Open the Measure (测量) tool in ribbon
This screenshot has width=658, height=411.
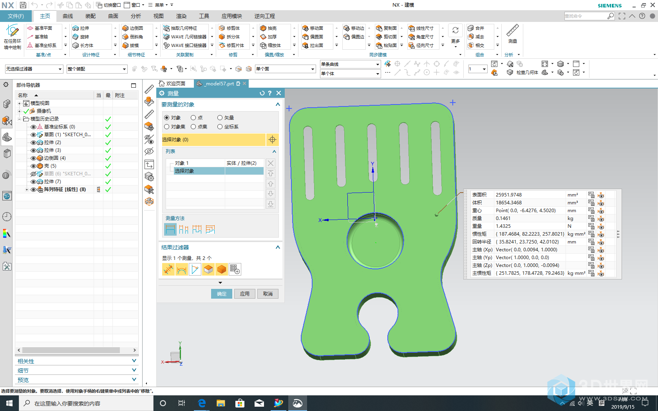pyautogui.click(x=512, y=34)
